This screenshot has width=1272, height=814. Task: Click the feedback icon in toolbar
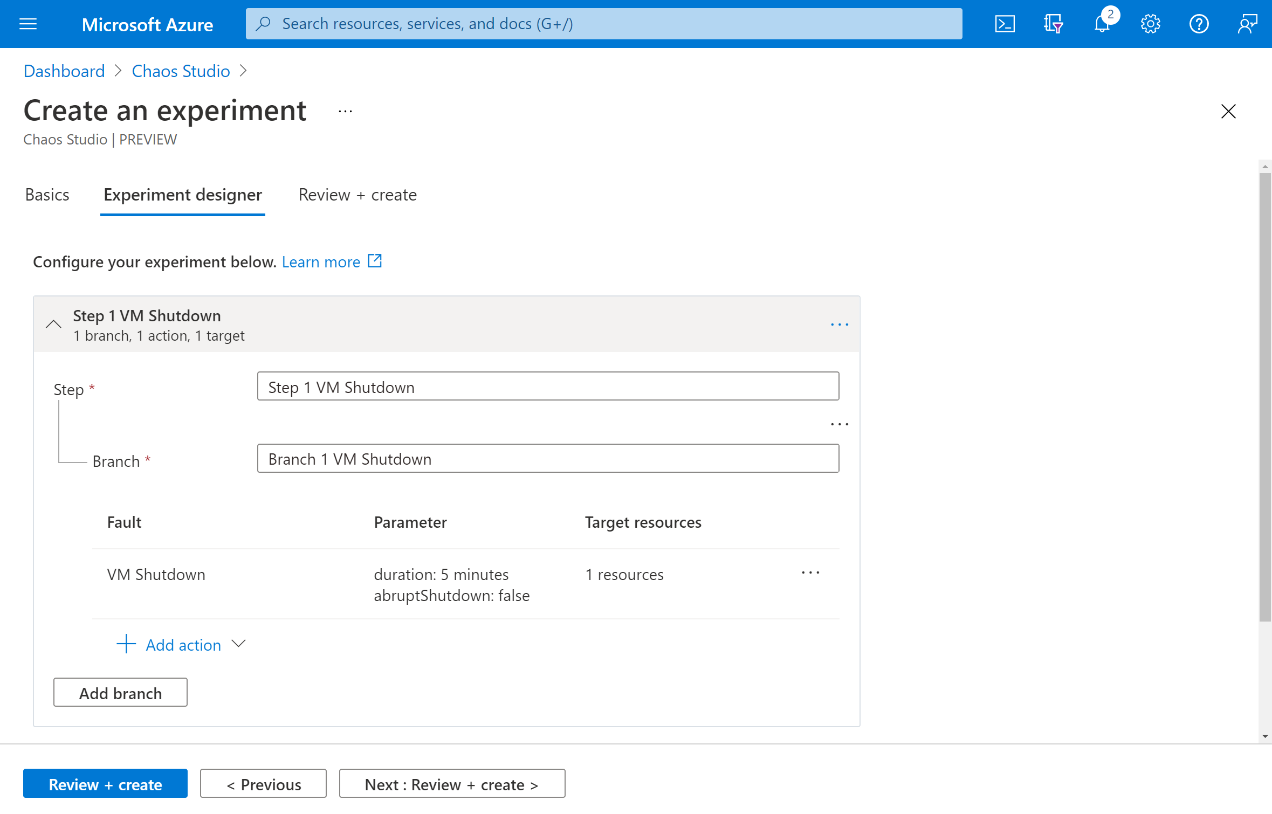1247,23
